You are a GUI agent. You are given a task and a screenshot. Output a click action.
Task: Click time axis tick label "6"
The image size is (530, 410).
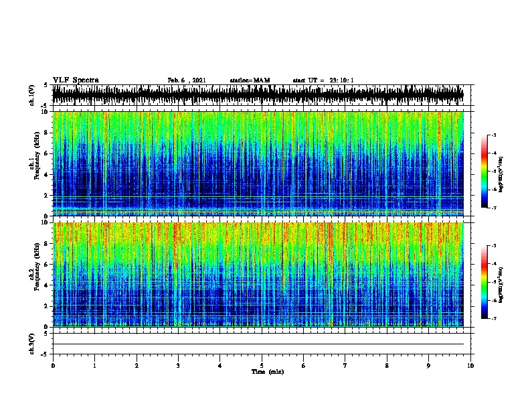pyautogui.click(x=304, y=366)
